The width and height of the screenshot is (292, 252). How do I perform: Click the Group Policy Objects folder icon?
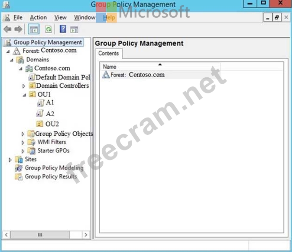31,134
